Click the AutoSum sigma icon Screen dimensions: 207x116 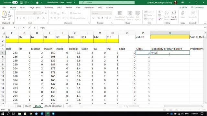[x=159, y=12]
